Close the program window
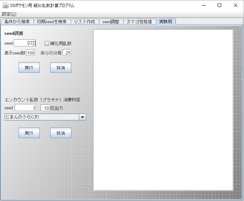 point(236,6)
